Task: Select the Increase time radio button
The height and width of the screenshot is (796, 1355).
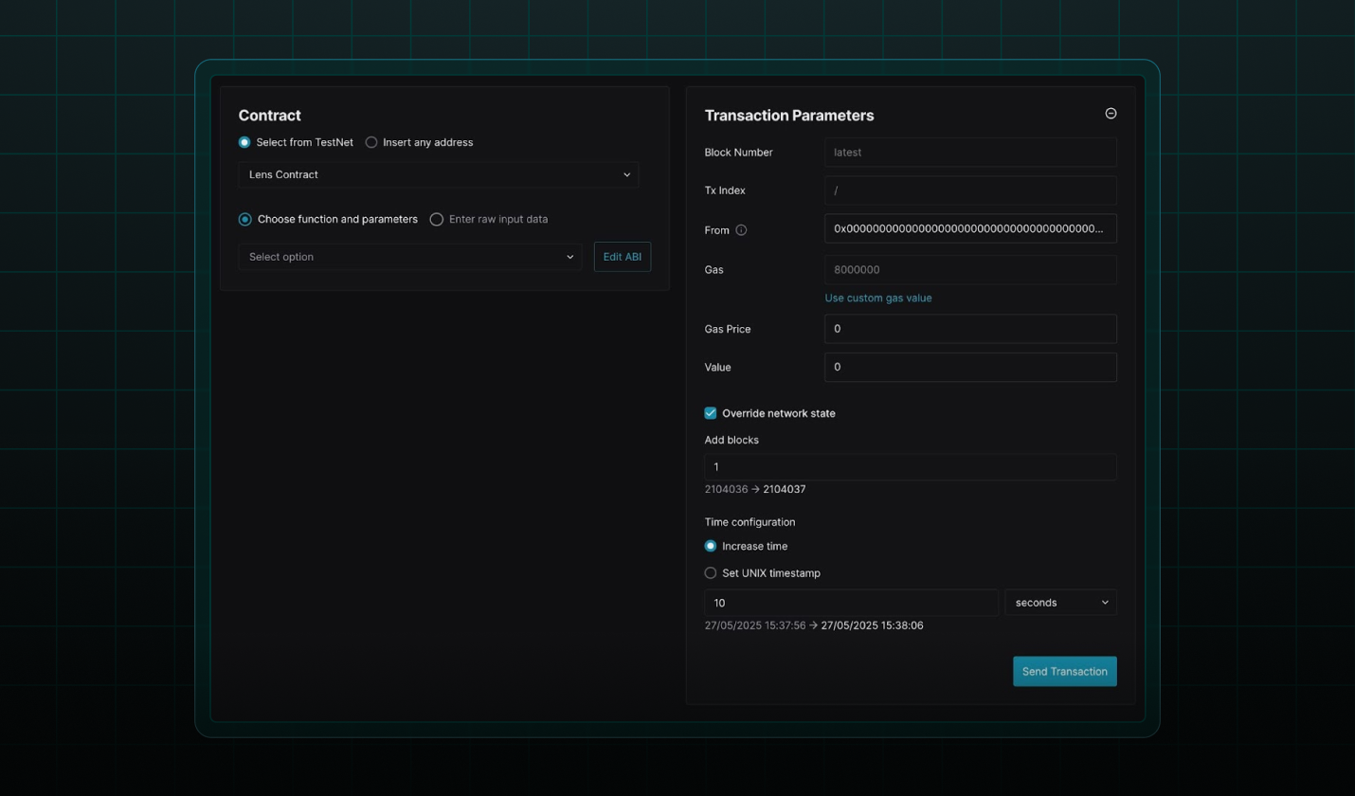Action: click(711, 546)
